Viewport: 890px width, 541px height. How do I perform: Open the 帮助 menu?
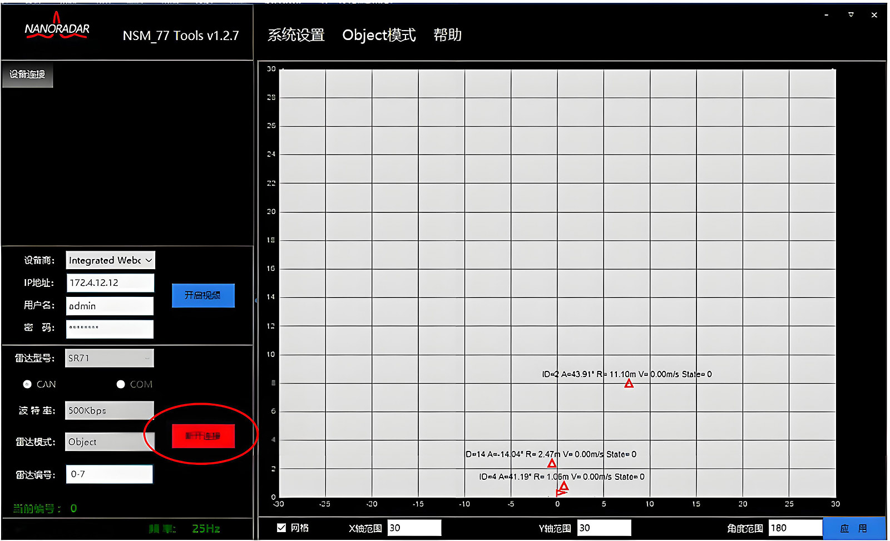(x=447, y=35)
